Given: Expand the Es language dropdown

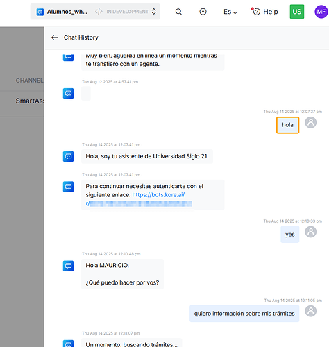Looking at the screenshot, I should pyautogui.click(x=230, y=12).
